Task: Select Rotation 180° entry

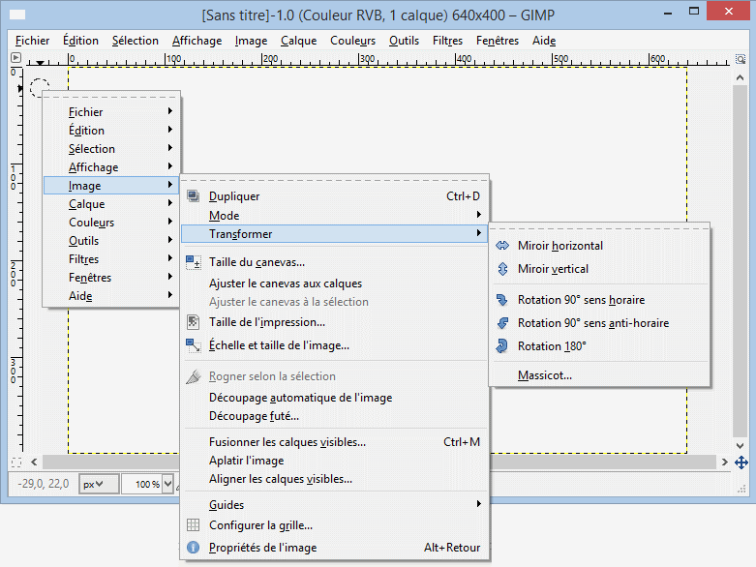Action: (599, 345)
